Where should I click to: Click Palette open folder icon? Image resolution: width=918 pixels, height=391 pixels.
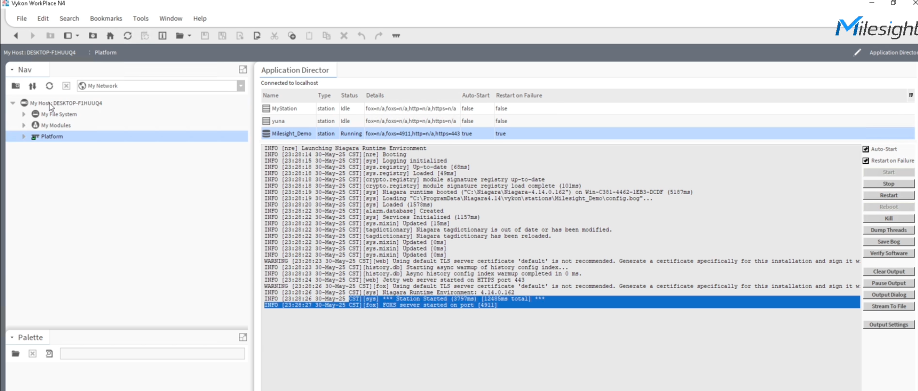[x=15, y=354]
